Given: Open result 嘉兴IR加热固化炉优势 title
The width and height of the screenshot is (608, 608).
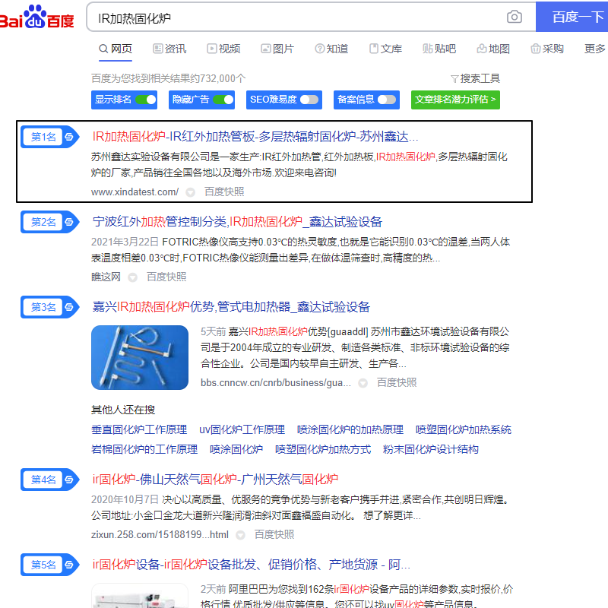Looking at the screenshot, I should tap(231, 307).
